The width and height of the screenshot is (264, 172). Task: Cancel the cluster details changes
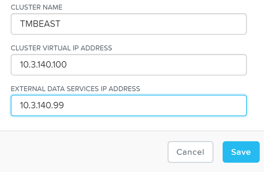[190, 152]
